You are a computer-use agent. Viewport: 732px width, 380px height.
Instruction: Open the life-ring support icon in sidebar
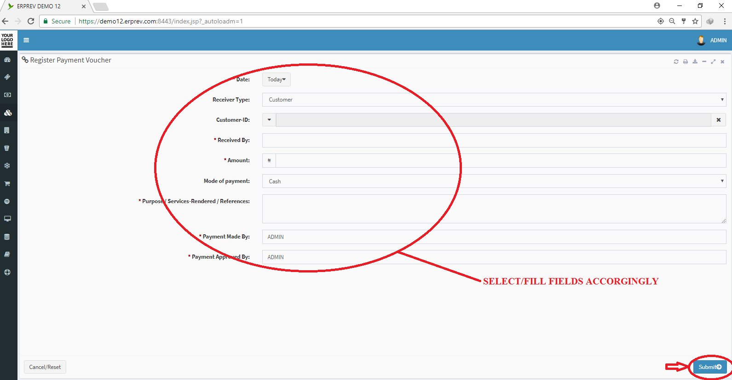(7, 272)
